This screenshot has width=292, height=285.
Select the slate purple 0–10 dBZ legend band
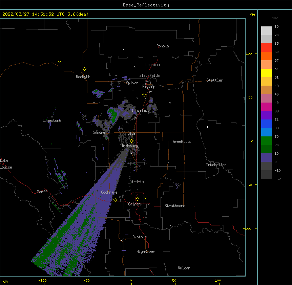(x=266, y=158)
